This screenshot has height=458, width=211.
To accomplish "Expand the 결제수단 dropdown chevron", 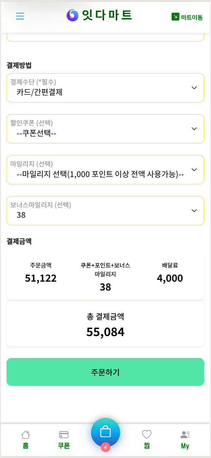I will coord(194,88).
